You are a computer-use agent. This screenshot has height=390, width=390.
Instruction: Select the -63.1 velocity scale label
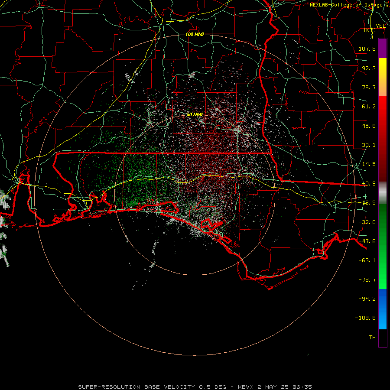[367, 260]
